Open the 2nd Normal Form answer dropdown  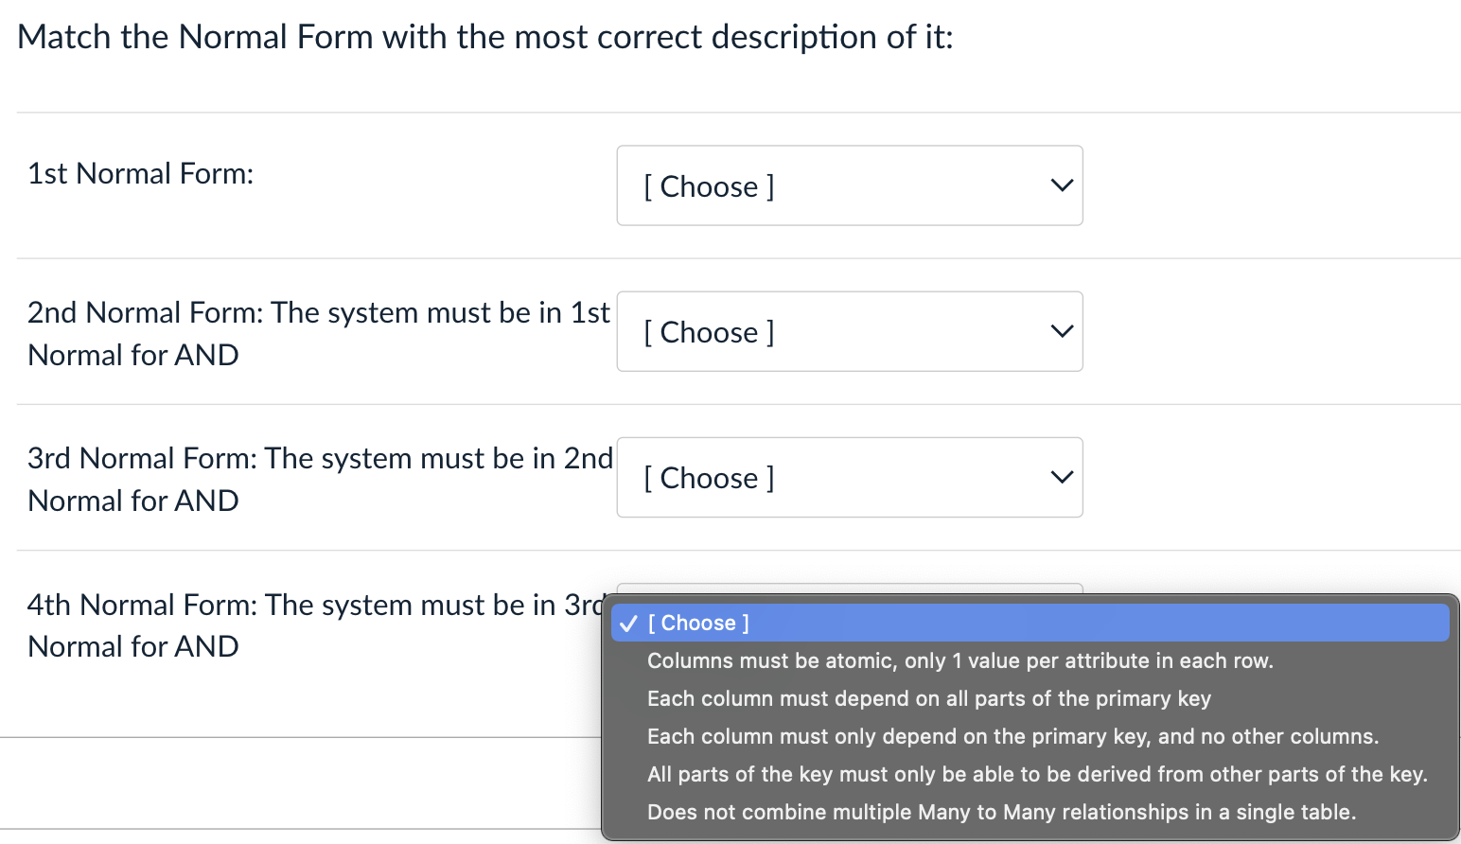pos(849,331)
